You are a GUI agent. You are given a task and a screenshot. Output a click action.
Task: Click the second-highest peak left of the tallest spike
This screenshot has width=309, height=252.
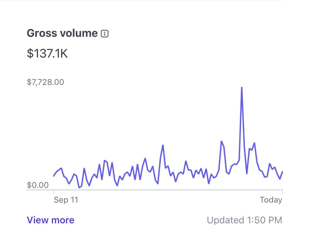pyautogui.click(x=221, y=141)
